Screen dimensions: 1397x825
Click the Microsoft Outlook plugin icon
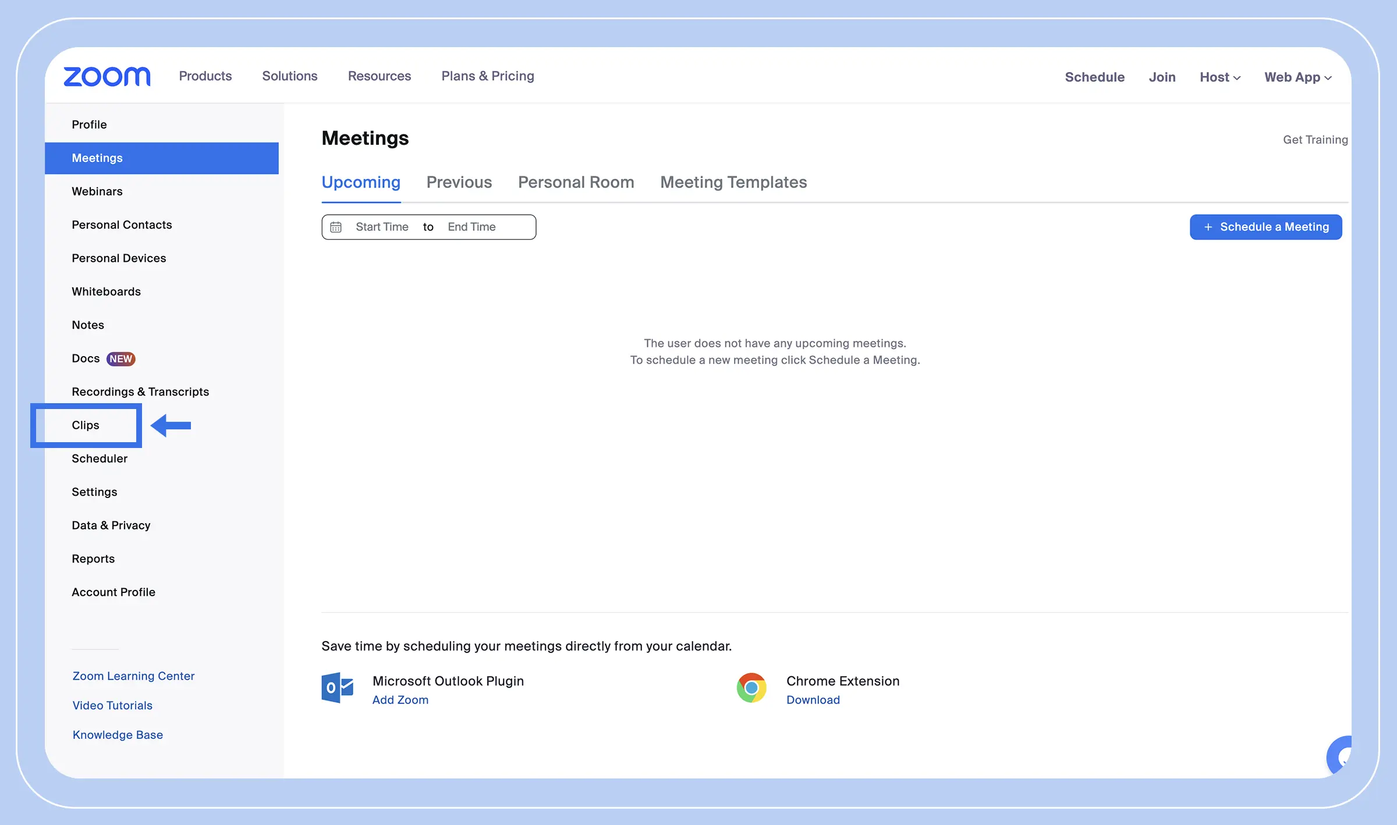tap(338, 688)
